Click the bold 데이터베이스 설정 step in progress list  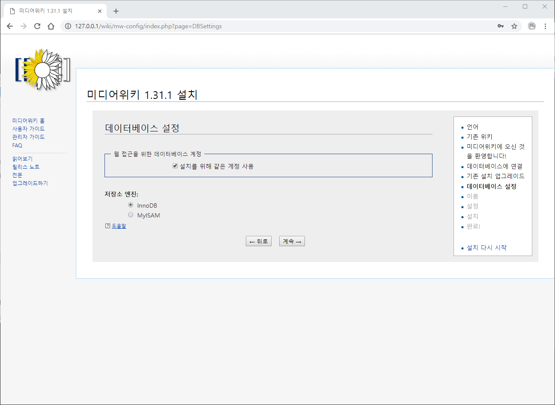[x=492, y=186]
